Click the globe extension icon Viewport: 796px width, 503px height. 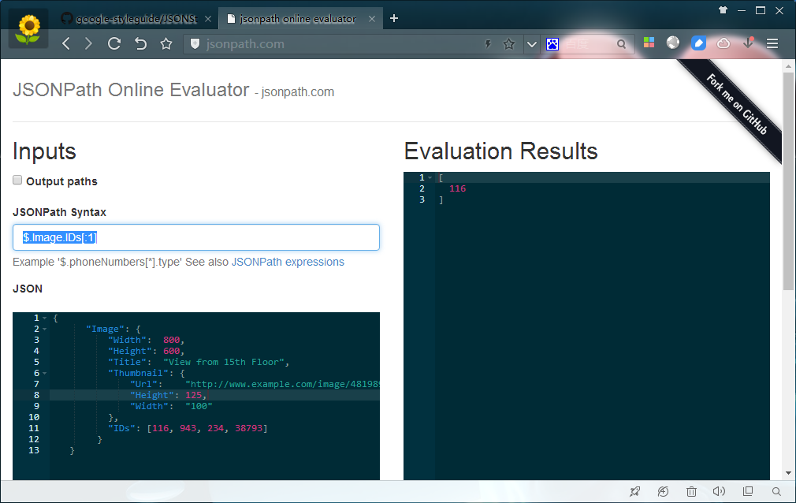[x=673, y=43]
